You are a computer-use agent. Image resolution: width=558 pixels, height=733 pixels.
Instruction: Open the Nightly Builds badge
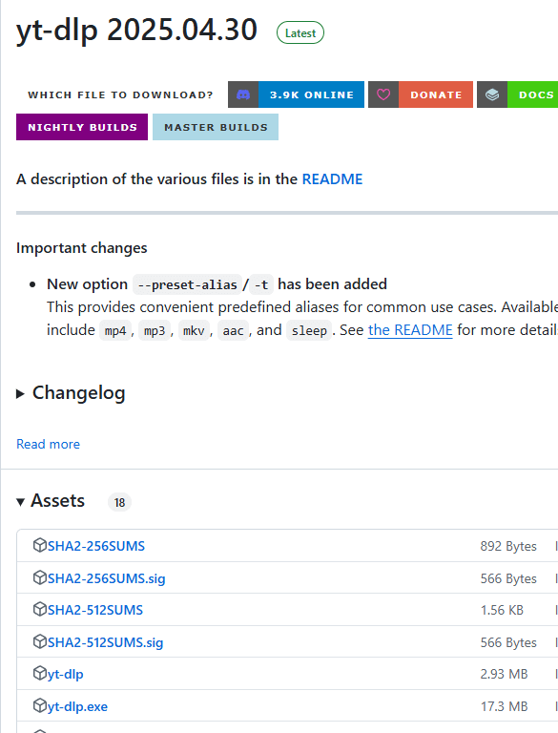tap(82, 127)
